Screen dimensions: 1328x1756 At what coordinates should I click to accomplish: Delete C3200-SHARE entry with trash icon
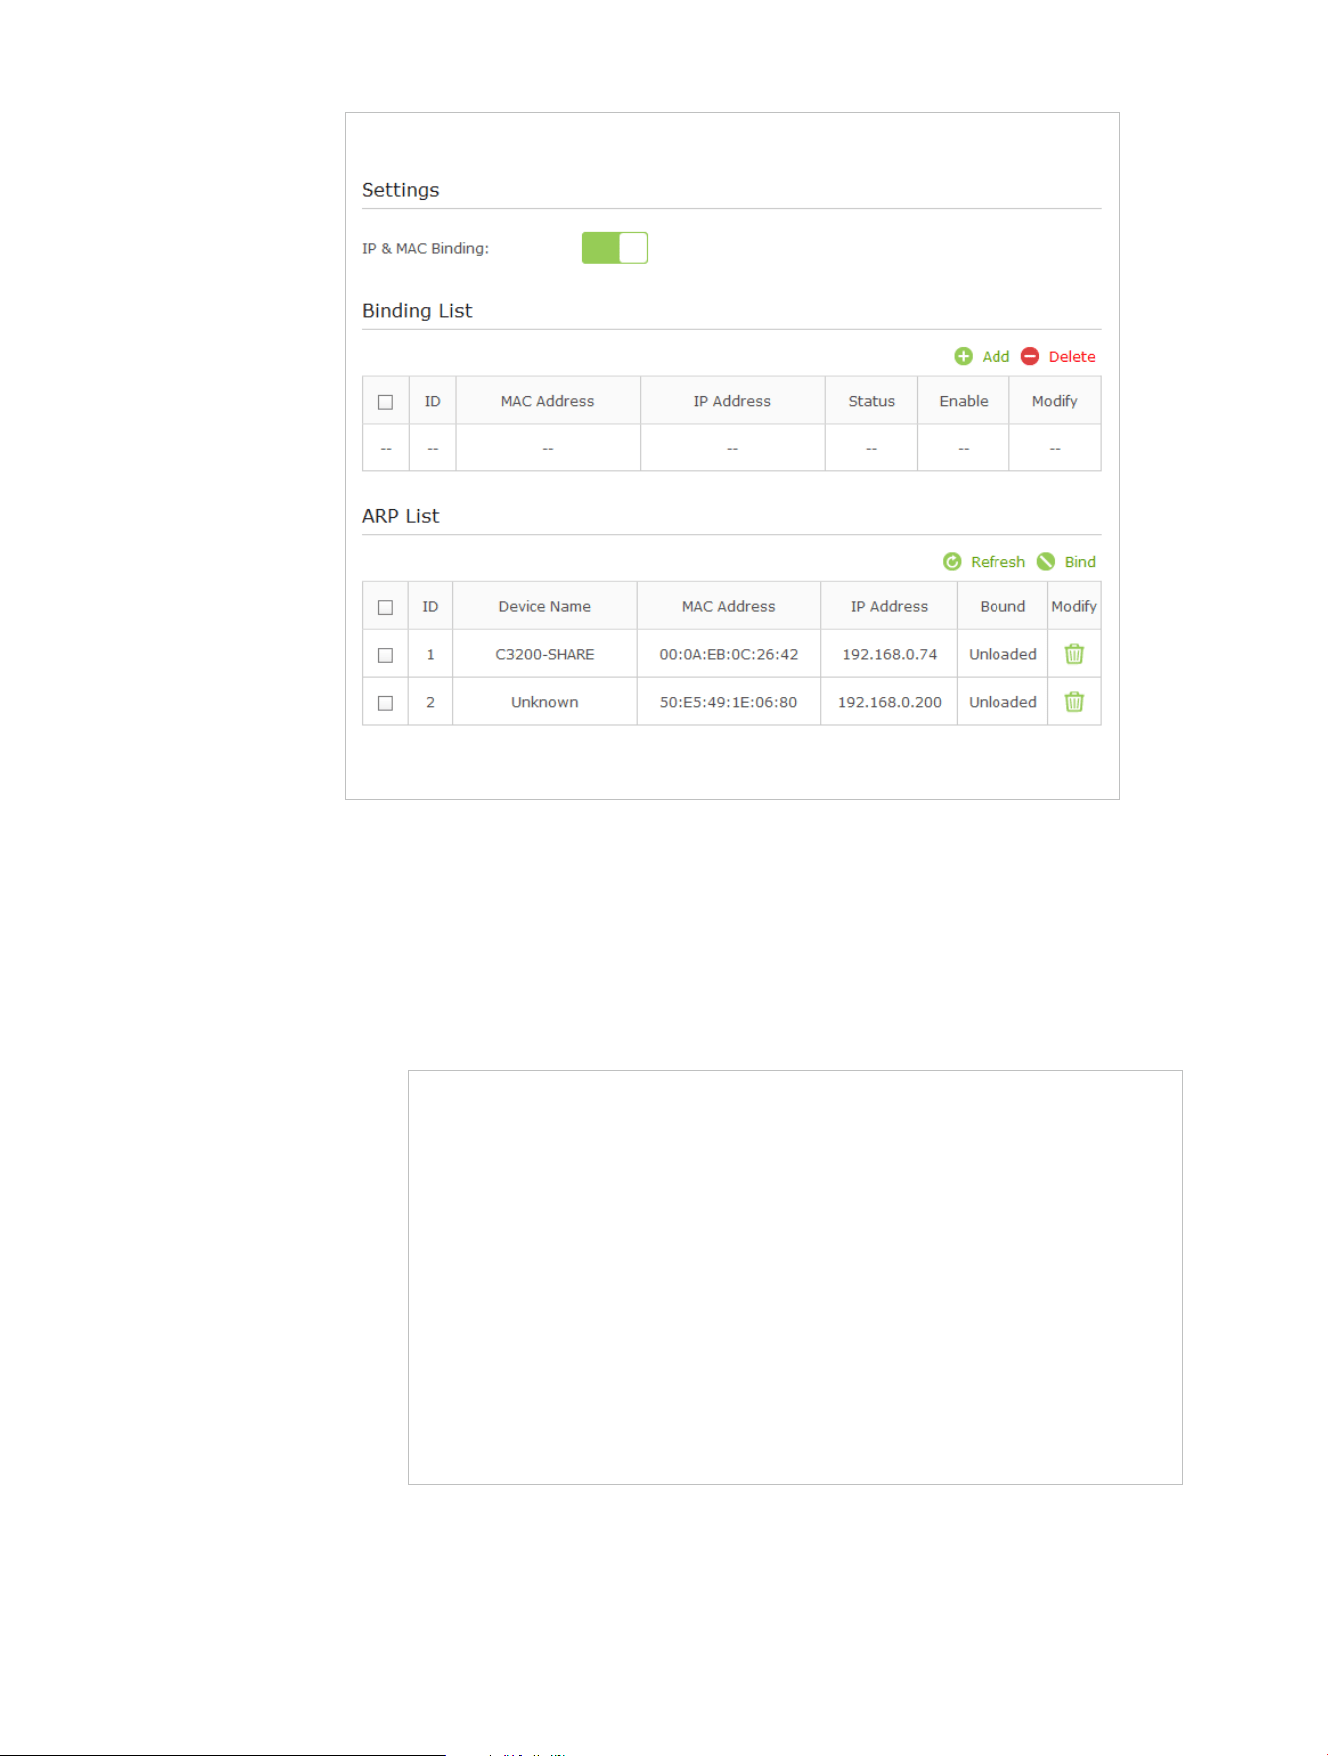point(1074,654)
